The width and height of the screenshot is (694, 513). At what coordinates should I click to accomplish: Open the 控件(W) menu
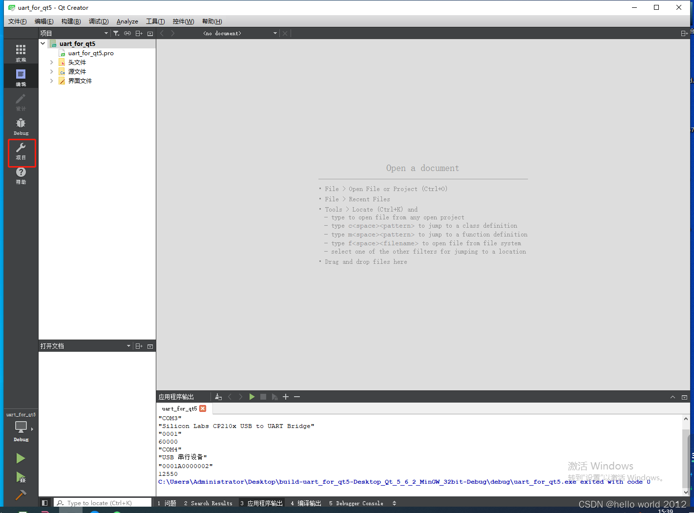tap(183, 21)
